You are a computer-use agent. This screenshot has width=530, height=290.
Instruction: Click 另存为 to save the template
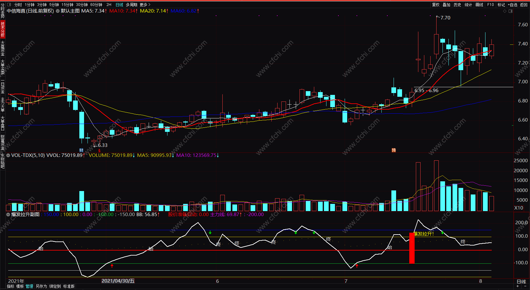pyautogui.click(x=41, y=286)
